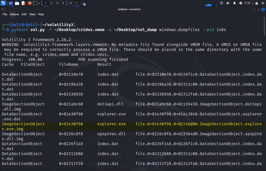266x171 pixels.
Task: Switch to workspace 2
Action: [x=51, y=3]
